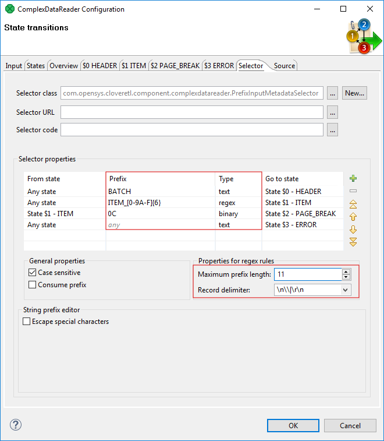Enable Escape special characters option
384x441 pixels.
[x=27, y=322]
